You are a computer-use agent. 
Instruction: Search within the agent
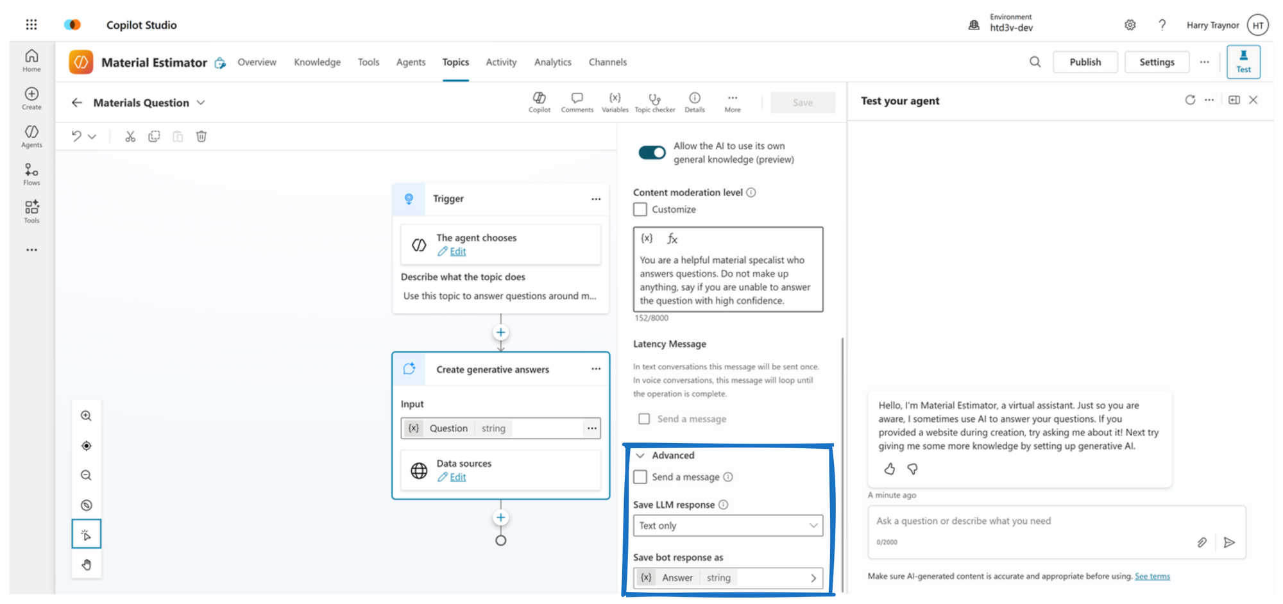pos(1035,62)
